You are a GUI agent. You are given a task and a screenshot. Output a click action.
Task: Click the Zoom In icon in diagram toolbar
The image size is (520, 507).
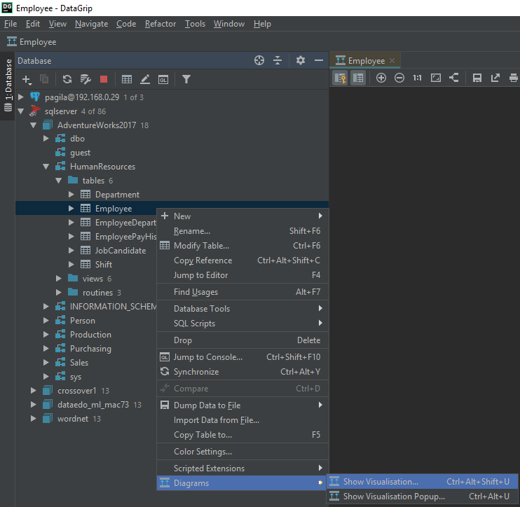(381, 78)
